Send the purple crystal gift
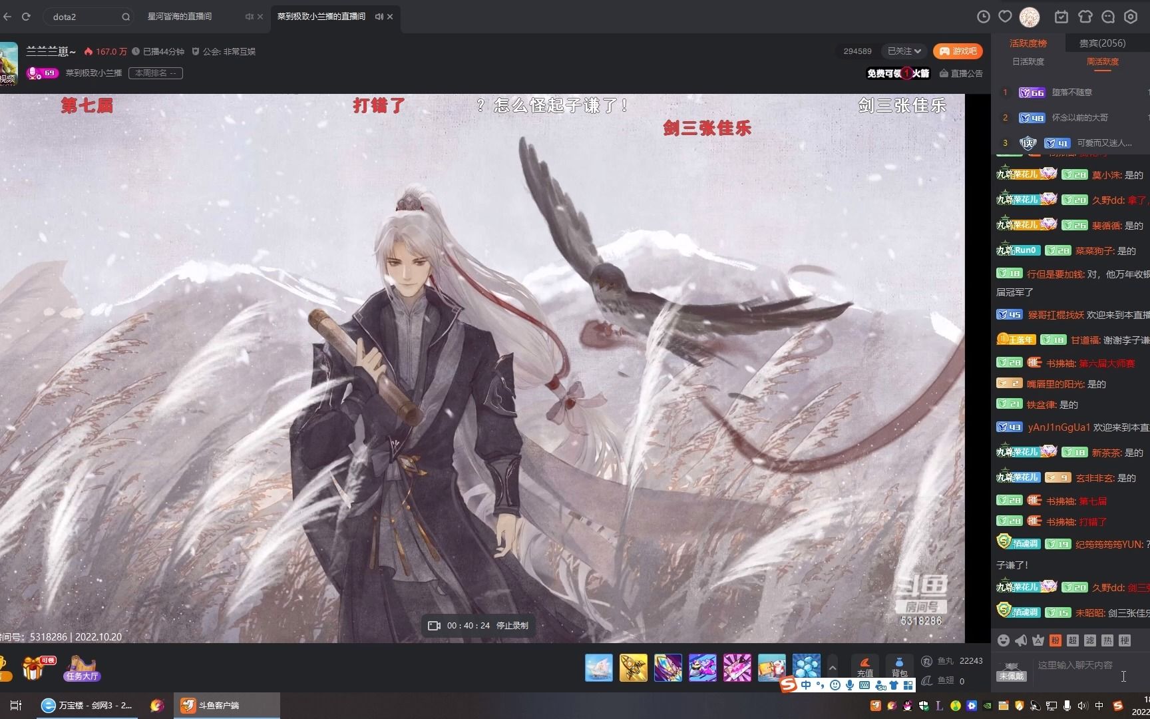This screenshot has height=719, width=1150. (x=668, y=668)
